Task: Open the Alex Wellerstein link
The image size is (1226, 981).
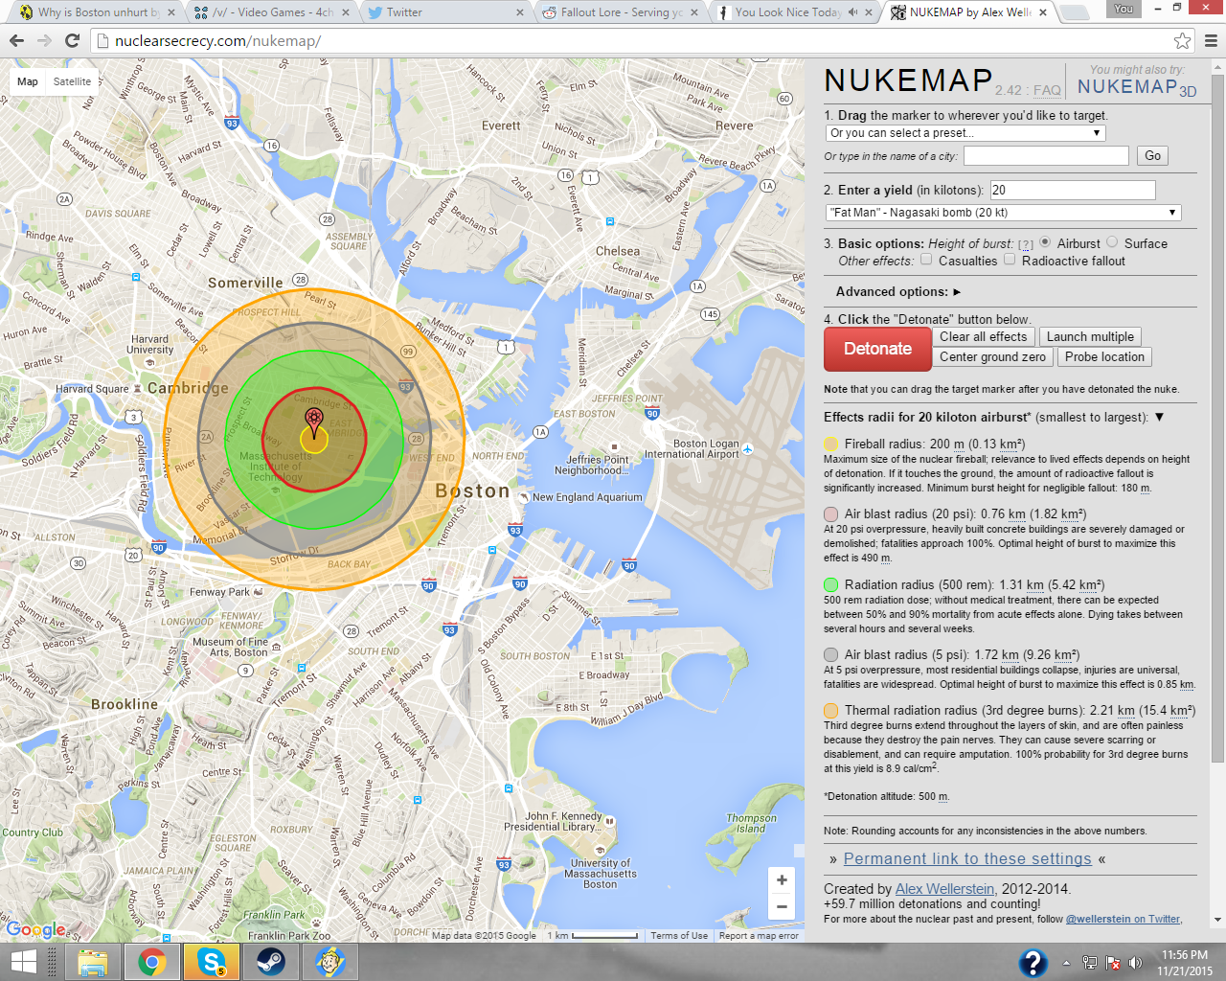Action: tap(944, 889)
